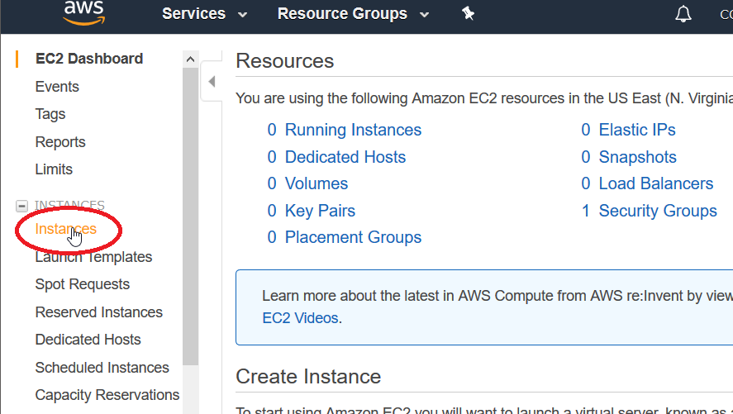Click the AWS logo
This screenshot has width=733, height=414.
84,12
